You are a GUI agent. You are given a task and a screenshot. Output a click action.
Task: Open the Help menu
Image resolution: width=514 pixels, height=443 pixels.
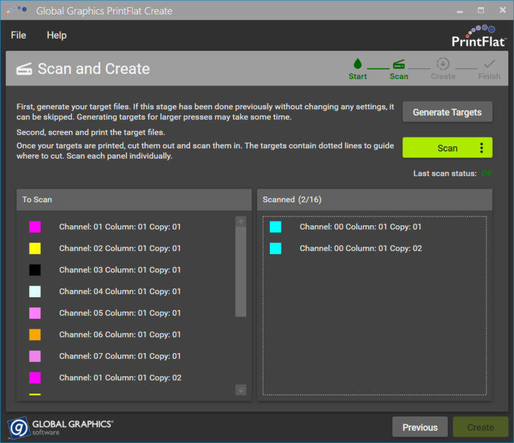(57, 35)
